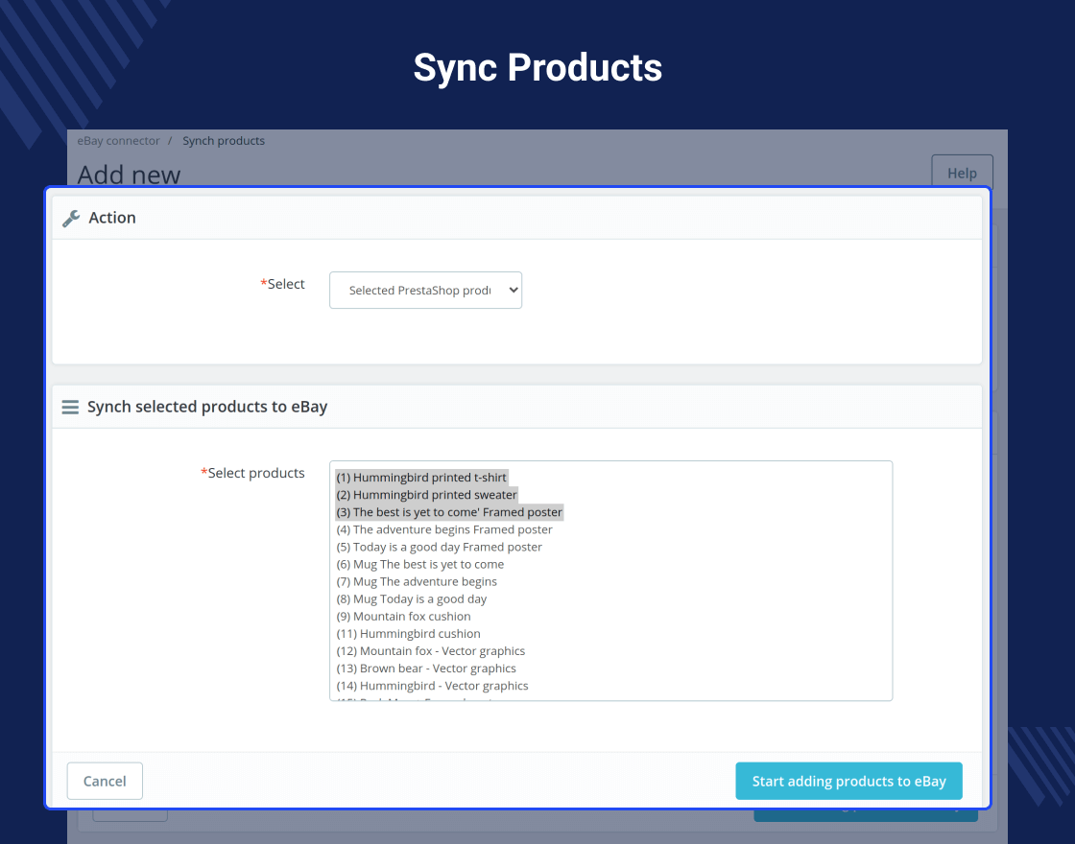Viewport: 1075px width, 844px height.
Task: Select (5) Today is a good day Framed poster
Action: click(x=439, y=547)
